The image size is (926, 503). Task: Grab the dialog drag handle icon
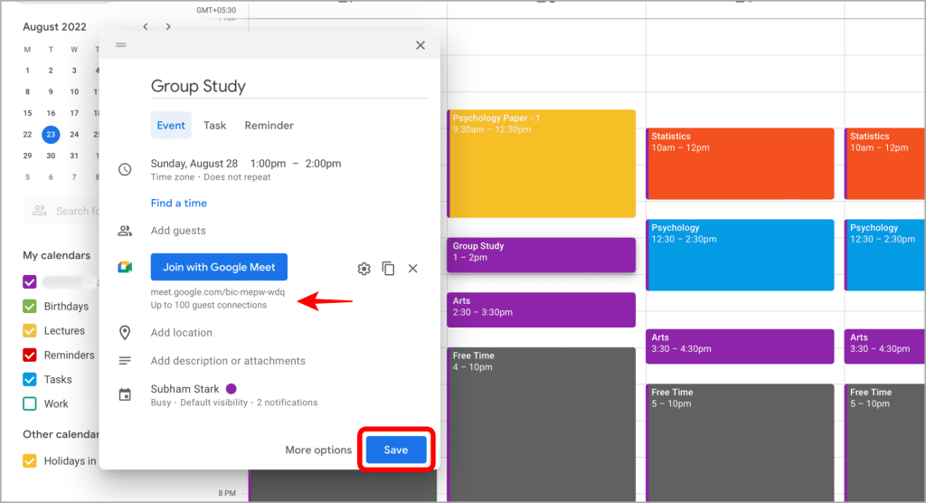[x=121, y=45]
